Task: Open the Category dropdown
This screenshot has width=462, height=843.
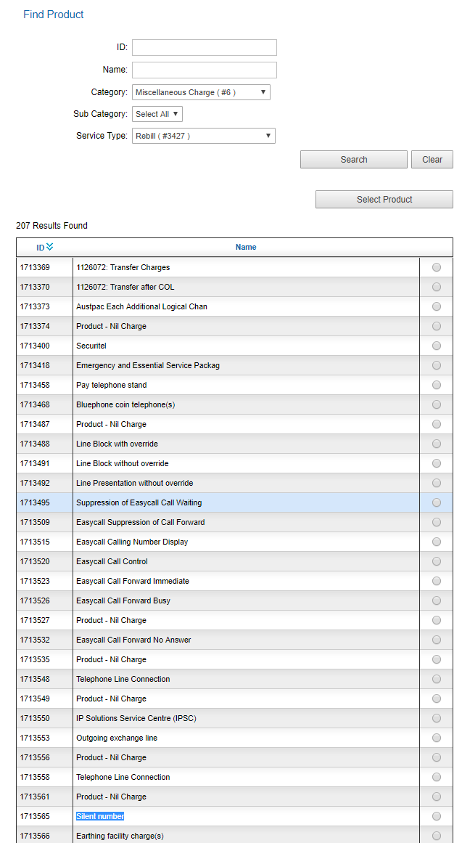Action: 201,92
